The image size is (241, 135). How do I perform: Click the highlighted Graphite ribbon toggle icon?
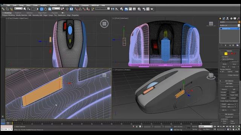[126, 9]
